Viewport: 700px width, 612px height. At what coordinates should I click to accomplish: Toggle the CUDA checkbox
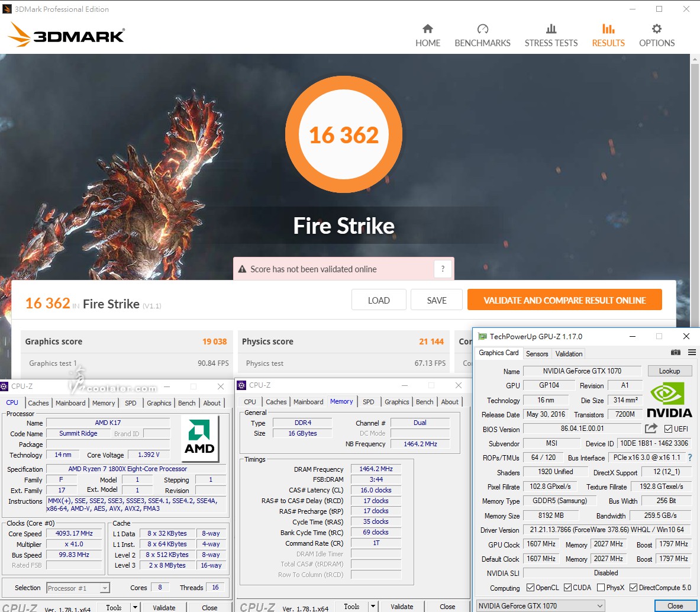pos(568,588)
